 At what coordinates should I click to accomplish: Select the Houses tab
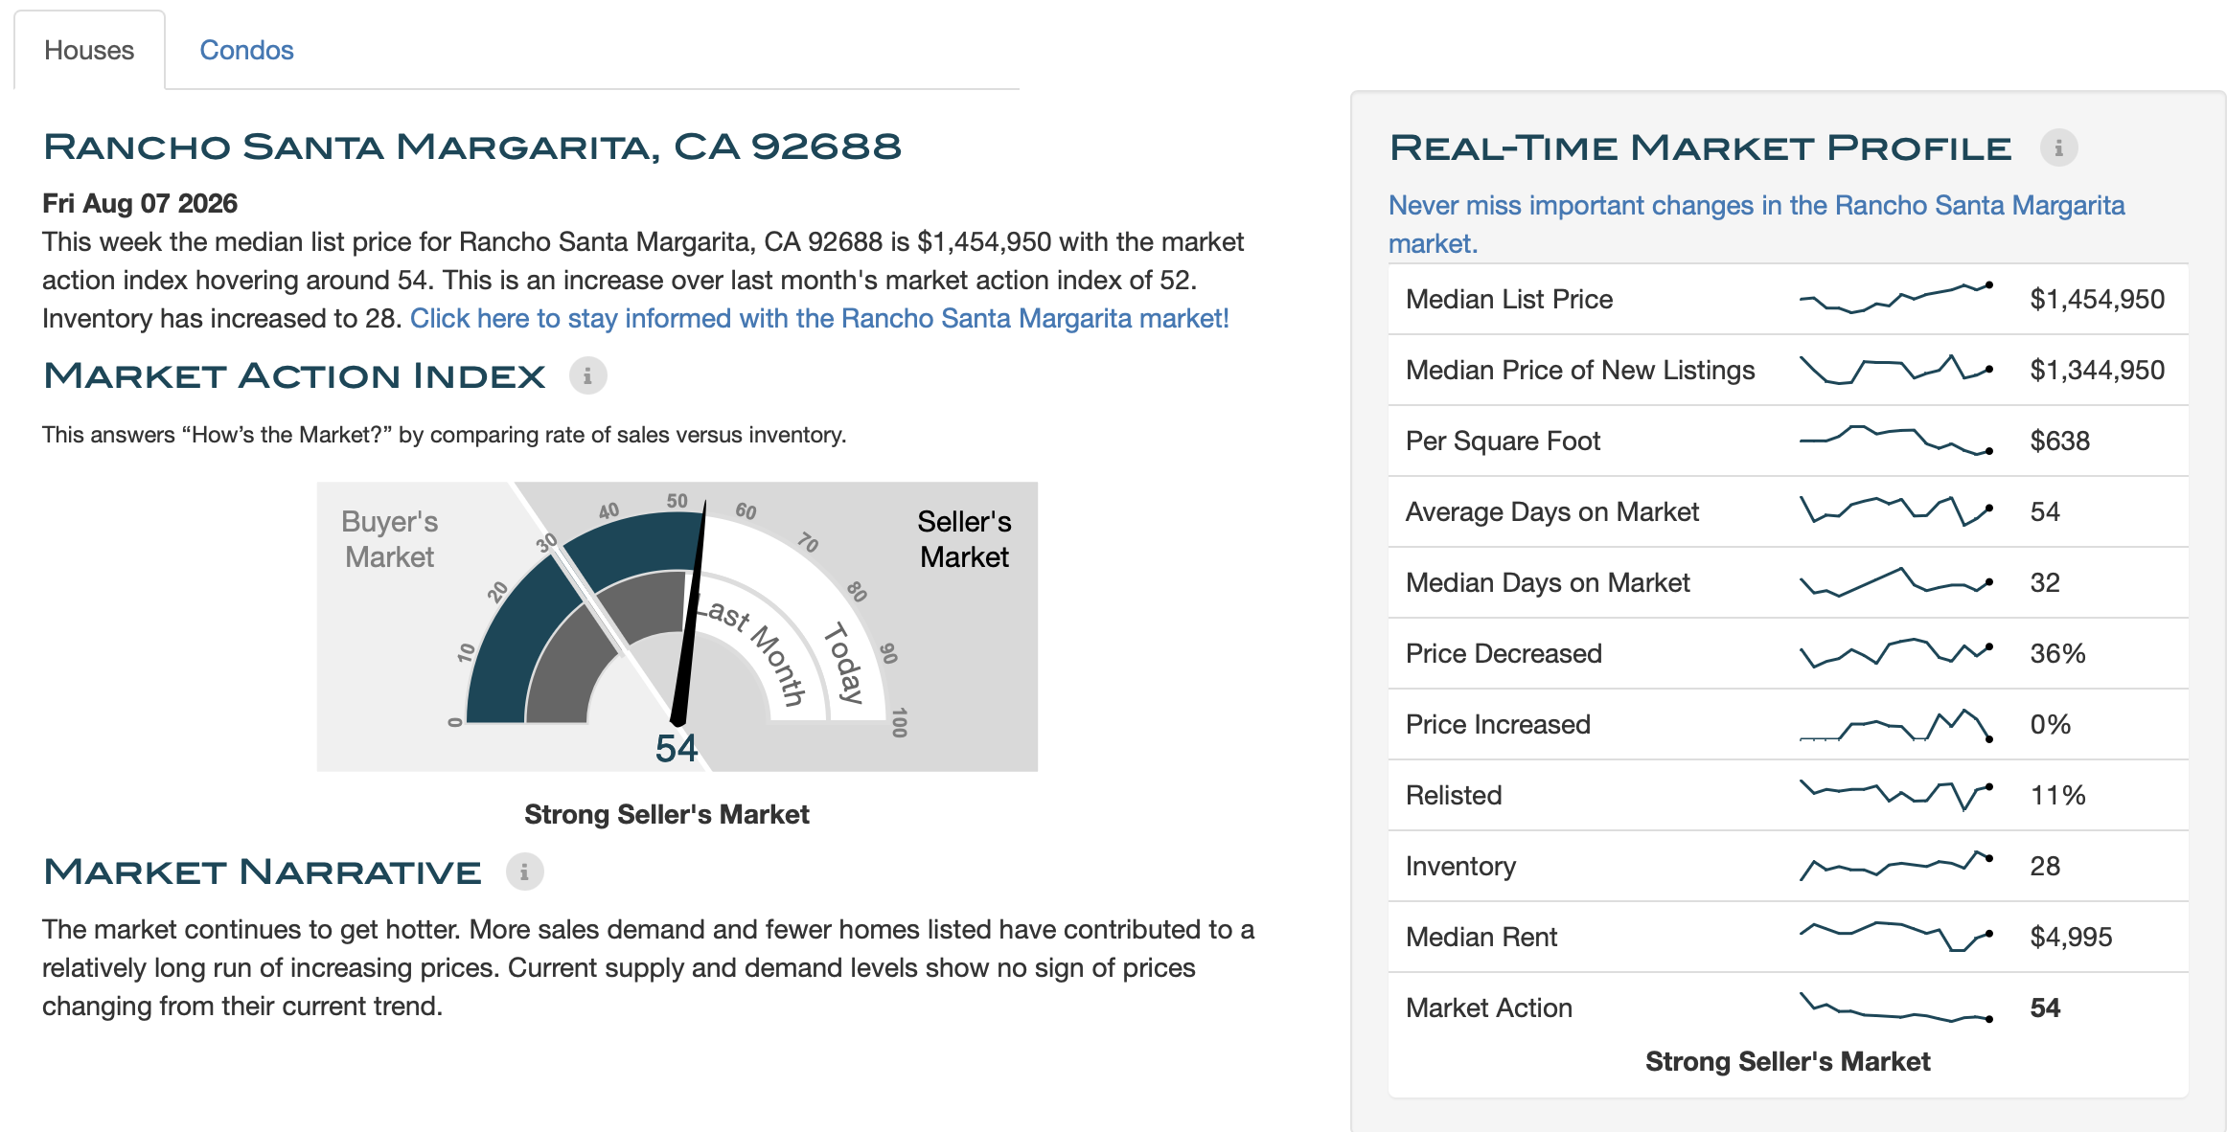coord(89,50)
